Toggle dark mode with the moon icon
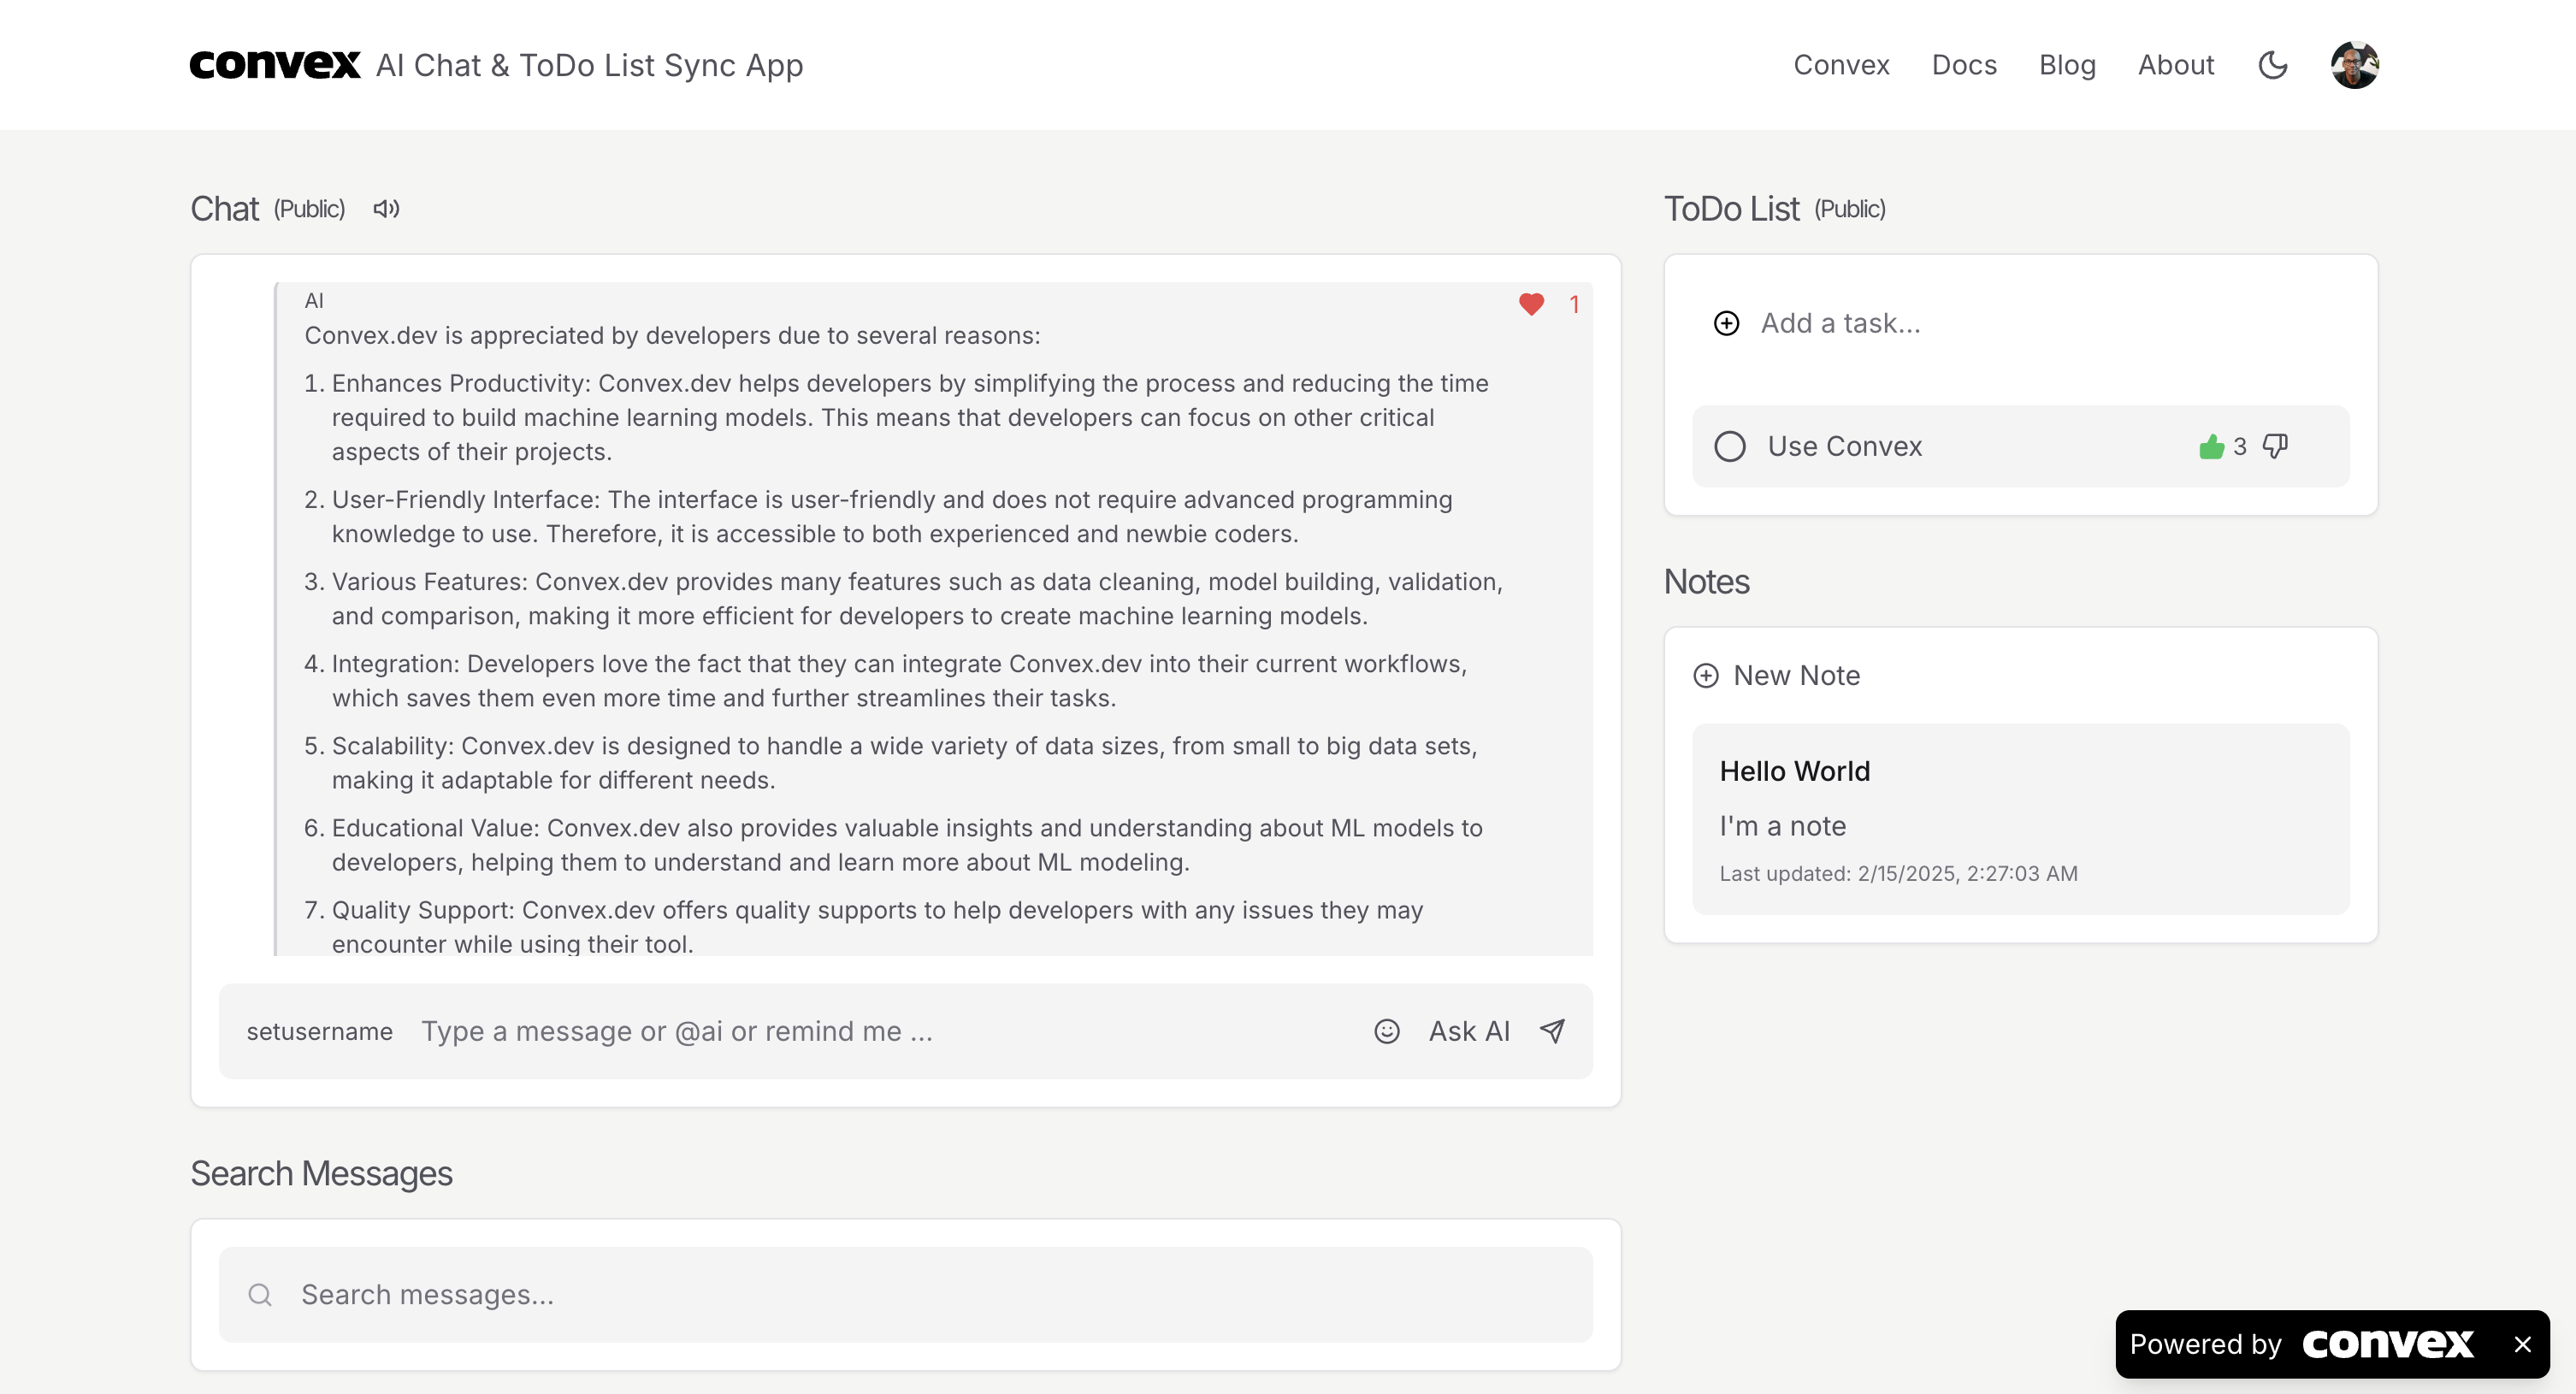The width and height of the screenshot is (2576, 1394). [x=2273, y=64]
